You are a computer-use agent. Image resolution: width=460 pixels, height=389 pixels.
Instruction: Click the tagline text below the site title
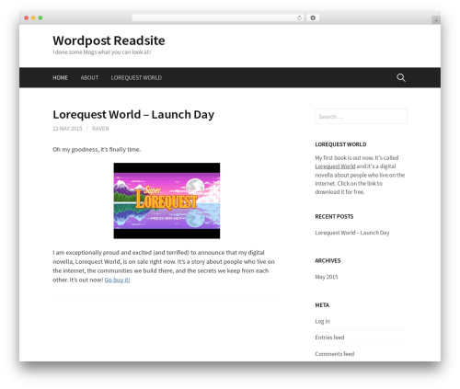(x=102, y=52)
